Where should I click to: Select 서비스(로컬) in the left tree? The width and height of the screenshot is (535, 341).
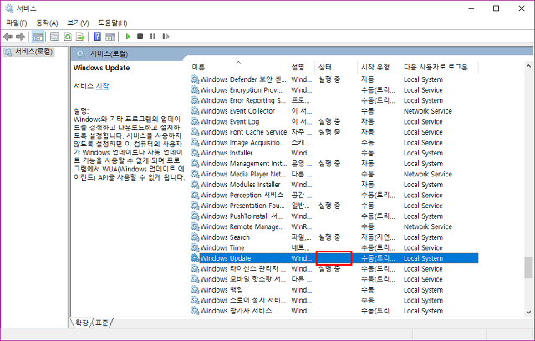point(33,52)
